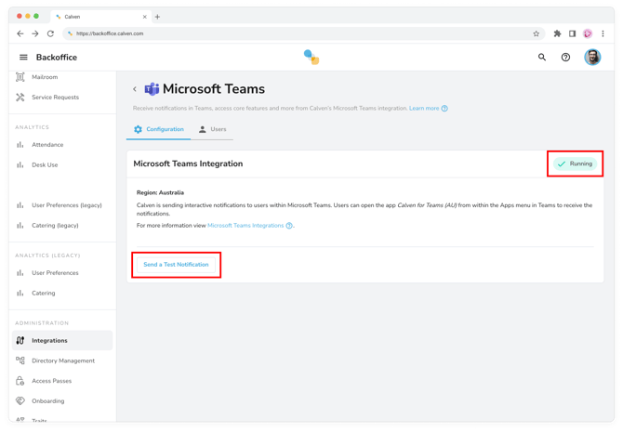Click the browser address bar
Image resolution: width=623 pixels, height=432 pixels.
pos(298,33)
